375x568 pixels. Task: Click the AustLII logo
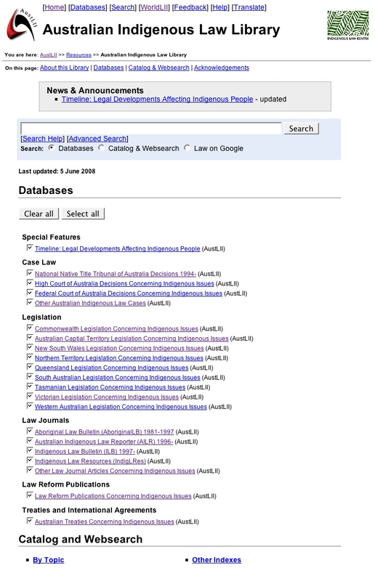point(22,25)
